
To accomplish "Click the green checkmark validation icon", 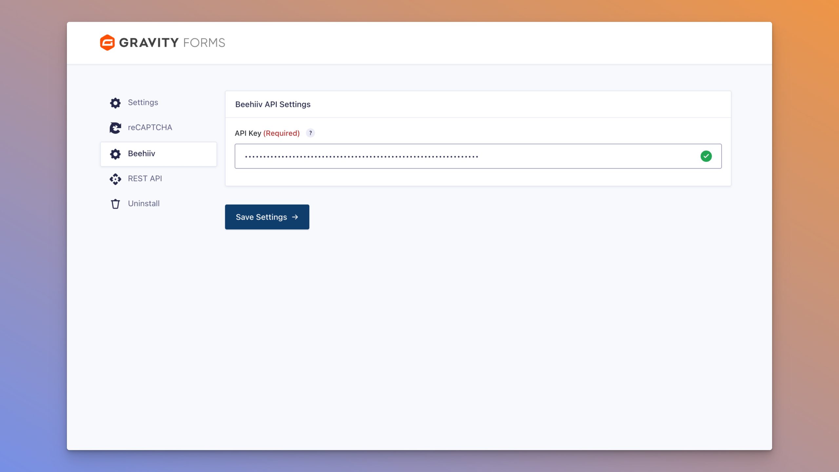I will coord(706,156).
